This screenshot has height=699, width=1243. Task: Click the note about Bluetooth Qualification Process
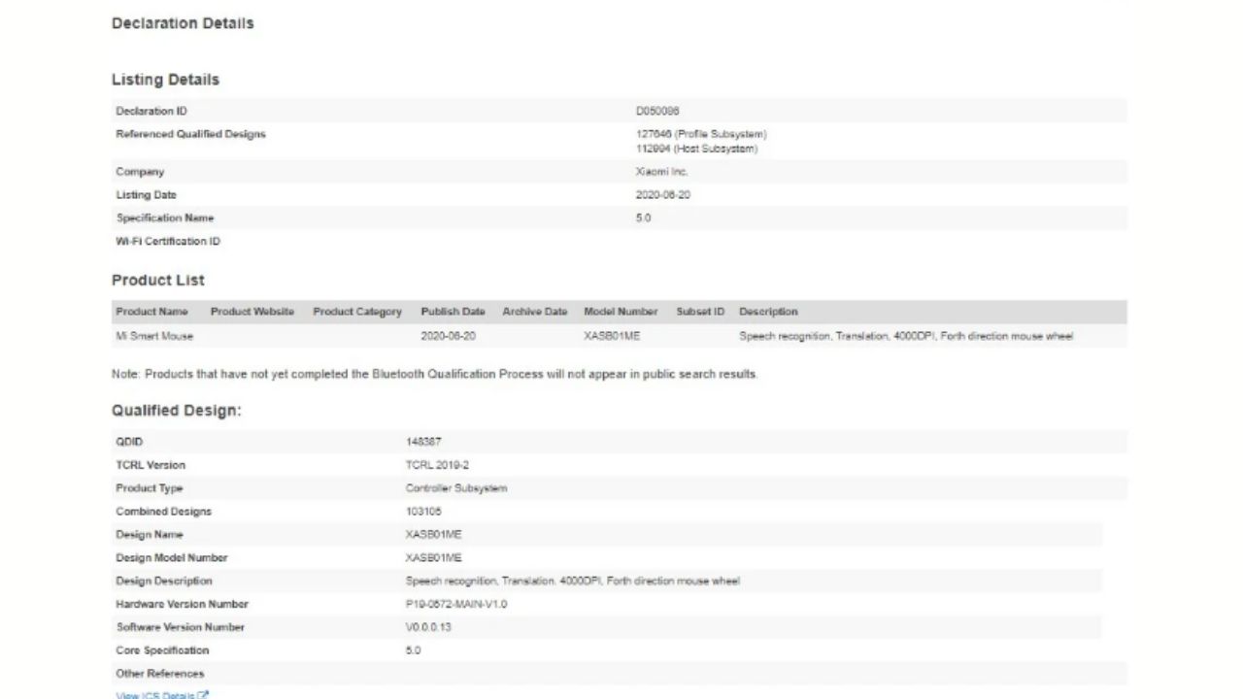click(434, 374)
